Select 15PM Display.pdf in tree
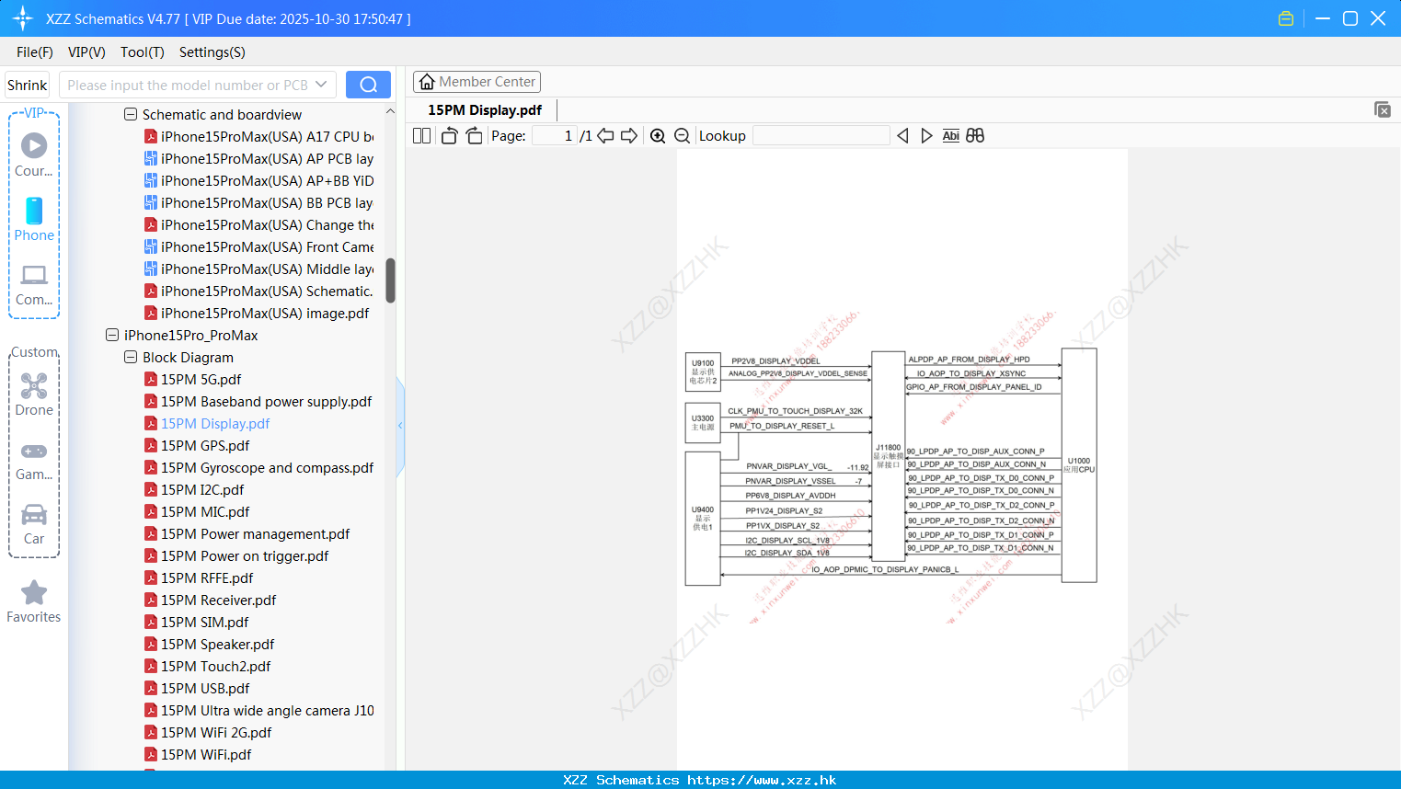The image size is (1401, 789). (207, 423)
